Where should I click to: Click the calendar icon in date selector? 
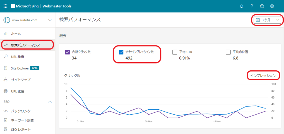click(x=258, y=20)
